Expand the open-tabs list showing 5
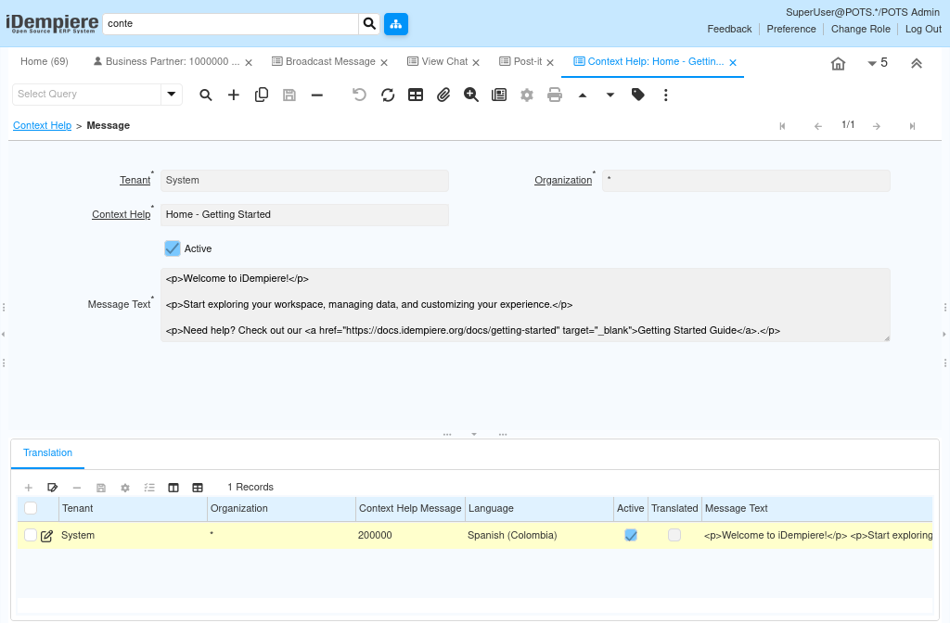950x623 pixels. click(x=878, y=62)
